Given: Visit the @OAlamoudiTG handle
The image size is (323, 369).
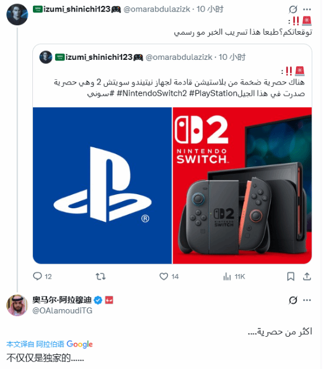Looking at the screenshot, I should click(x=62, y=311).
